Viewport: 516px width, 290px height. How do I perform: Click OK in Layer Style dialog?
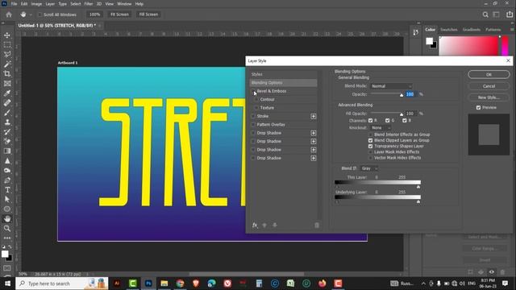pos(489,75)
